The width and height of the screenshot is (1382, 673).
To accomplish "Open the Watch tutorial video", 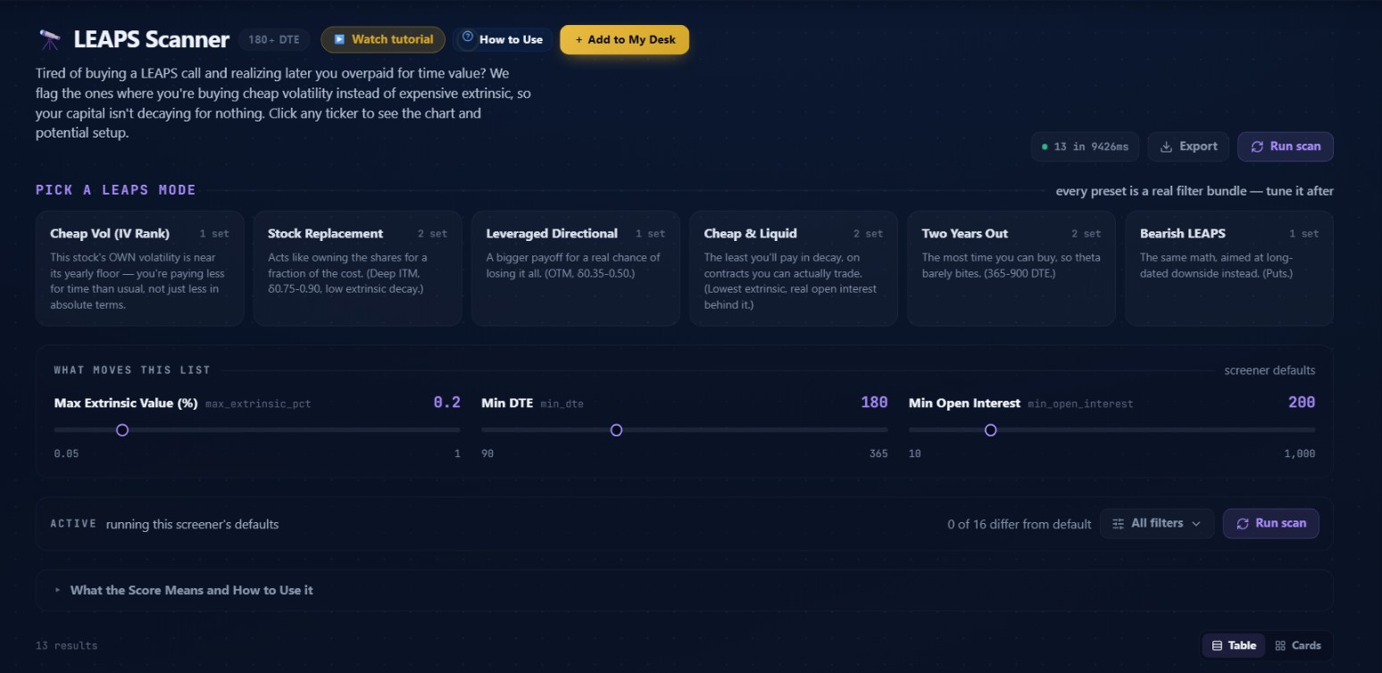I will [383, 39].
